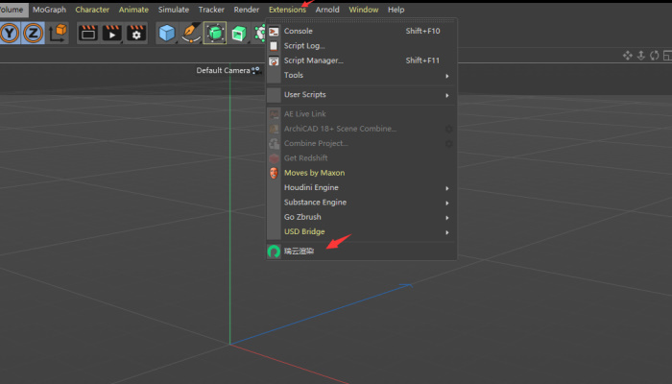Open the Character menu
Image resolution: width=672 pixels, height=384 pixels.
coord(92,10)
